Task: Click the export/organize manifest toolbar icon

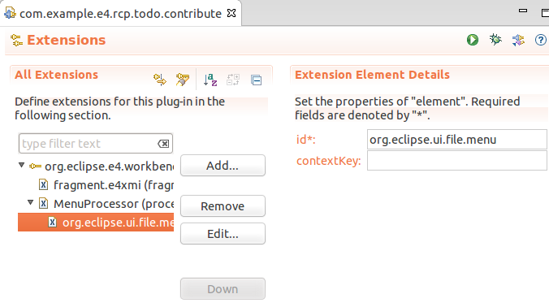Action: (x=518, y=40)
